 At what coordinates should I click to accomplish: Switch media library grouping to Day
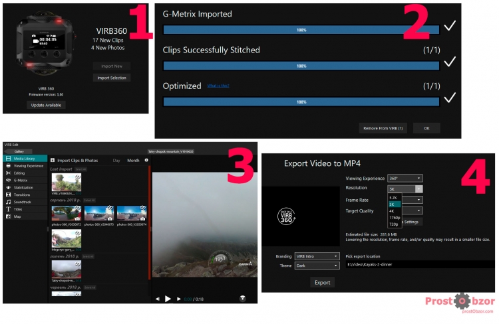coord(116,161)
